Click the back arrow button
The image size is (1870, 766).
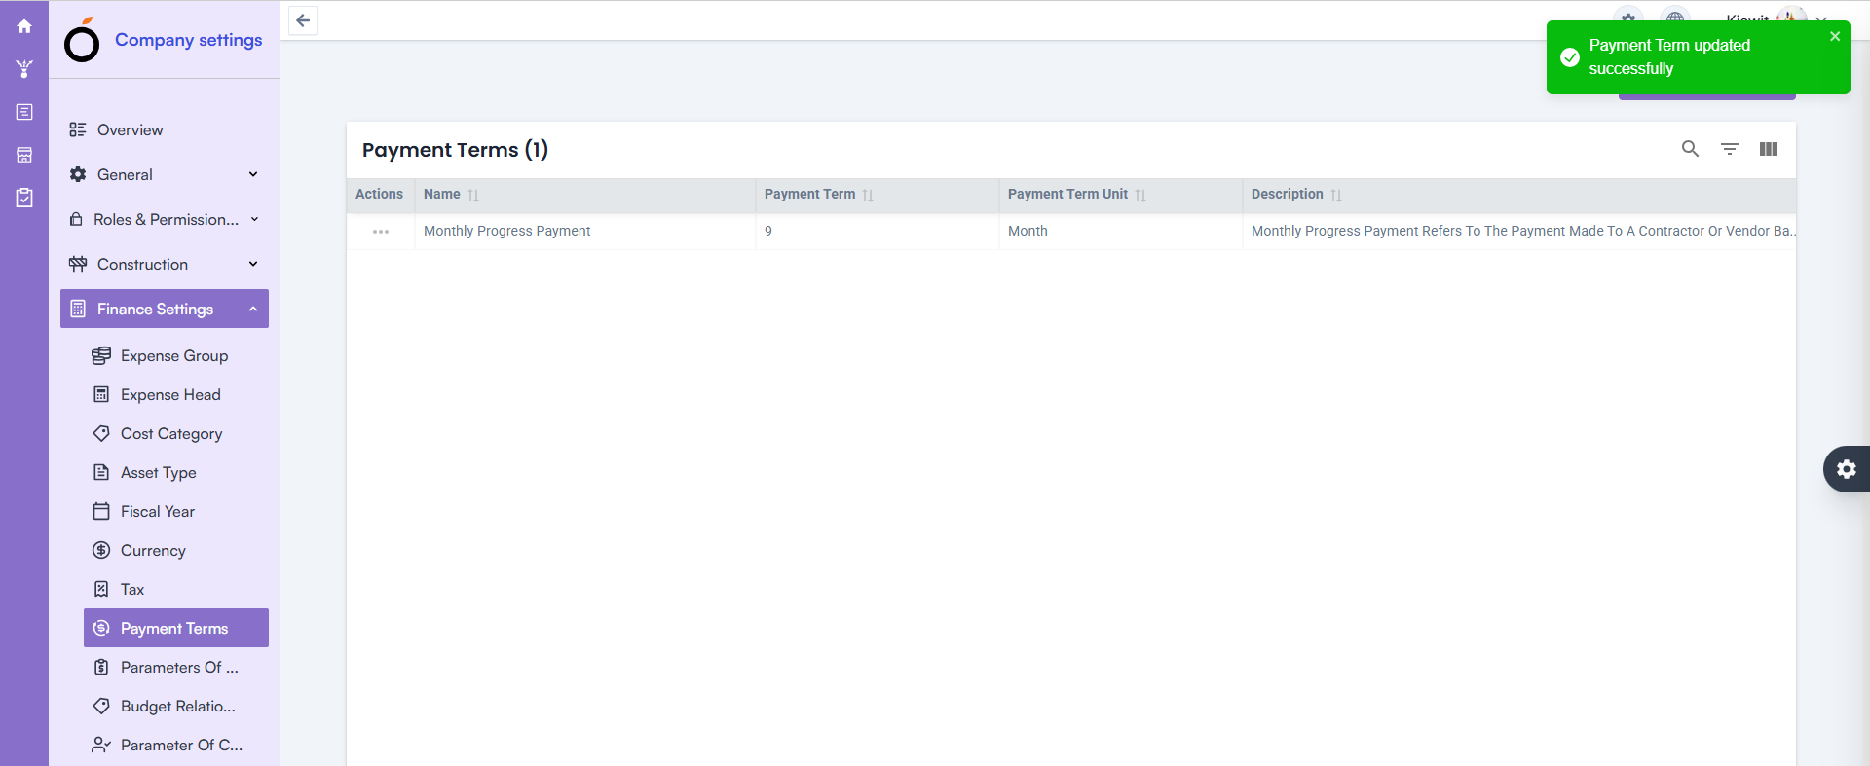tap(303, 20)
